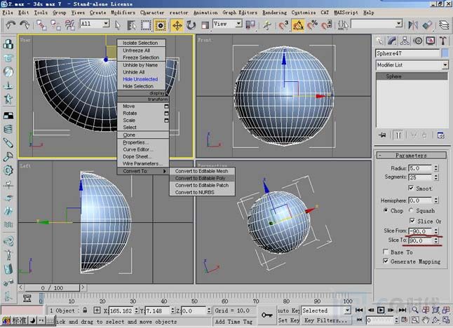
Task: Open the Motion panel tab
Action: coord(418,41)
